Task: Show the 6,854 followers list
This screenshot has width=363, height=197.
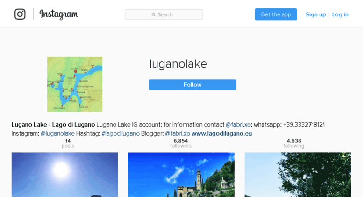Action: (181, 143)
